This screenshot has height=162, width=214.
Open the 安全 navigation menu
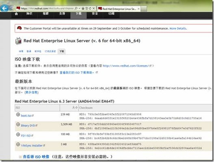(95, 14)
